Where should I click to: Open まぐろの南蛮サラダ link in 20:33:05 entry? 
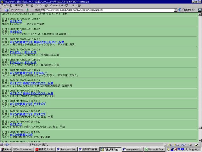click(x=21, y=114)
